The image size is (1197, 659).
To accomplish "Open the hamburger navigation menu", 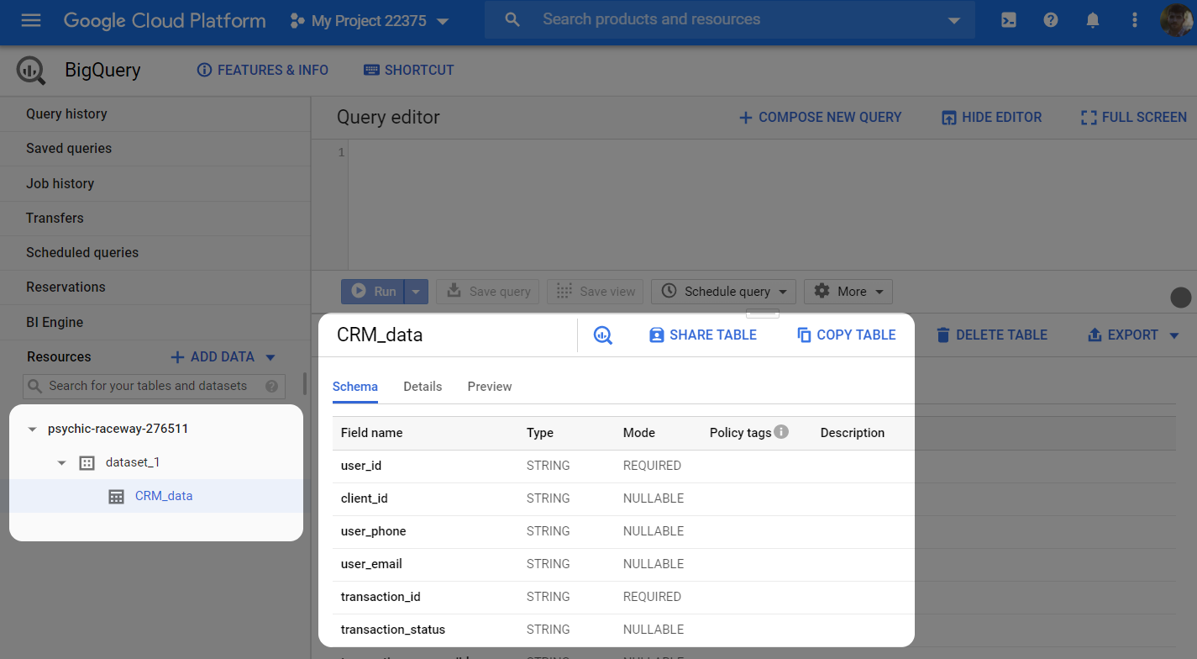I will (x=31, y=20).
